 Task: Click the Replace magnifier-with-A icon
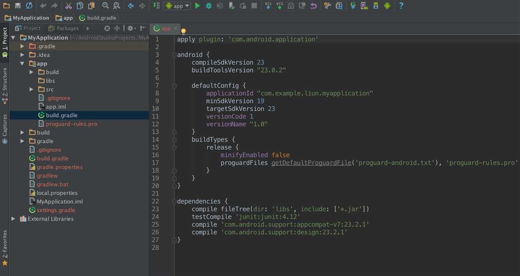point(117,5)
